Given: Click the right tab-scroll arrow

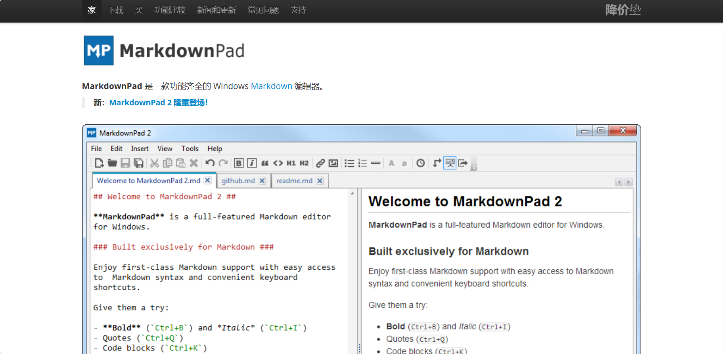Looking at the screenshot, I should coord(628,182).
